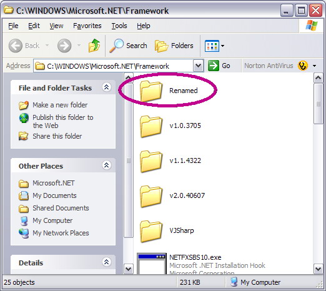
Task: Click the My Network Places icon
Action: pyautogui.click(x=24, y=234)
